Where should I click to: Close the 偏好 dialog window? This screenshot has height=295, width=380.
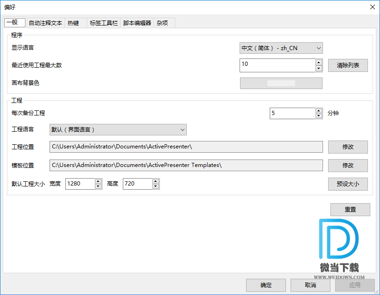(x=373, y=7)
